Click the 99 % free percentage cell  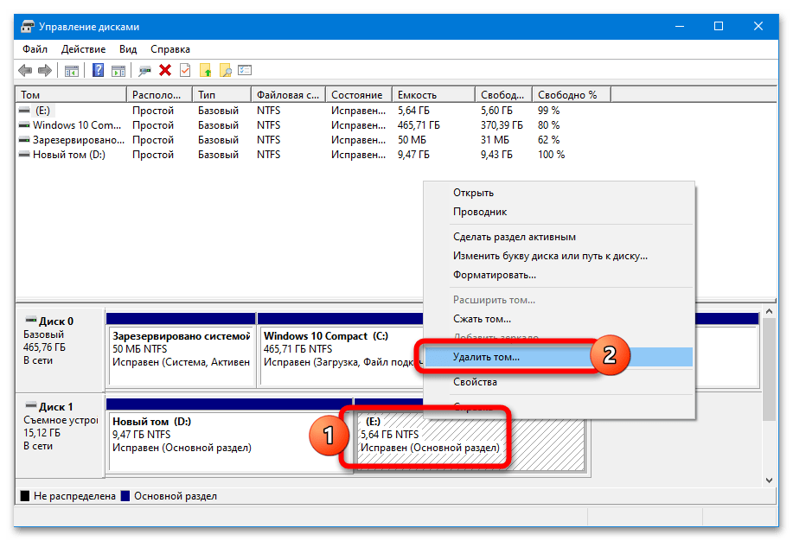[548, 111]
